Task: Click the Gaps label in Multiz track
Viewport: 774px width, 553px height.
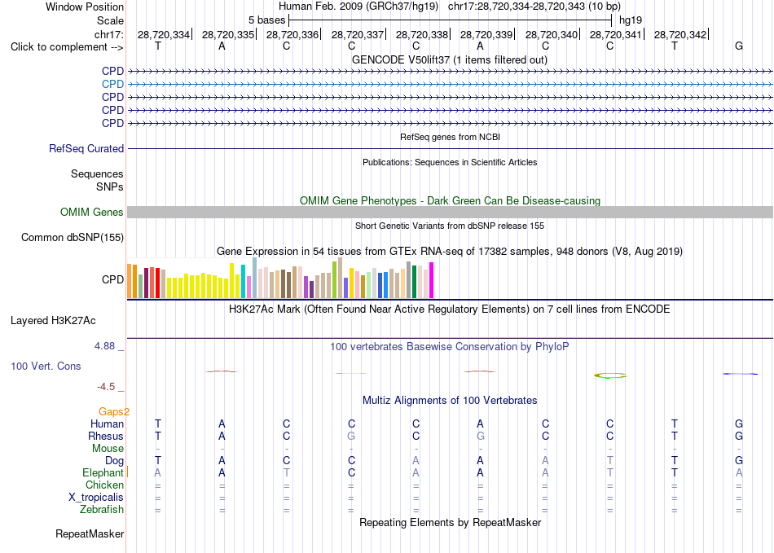Action: pos(113,411)
